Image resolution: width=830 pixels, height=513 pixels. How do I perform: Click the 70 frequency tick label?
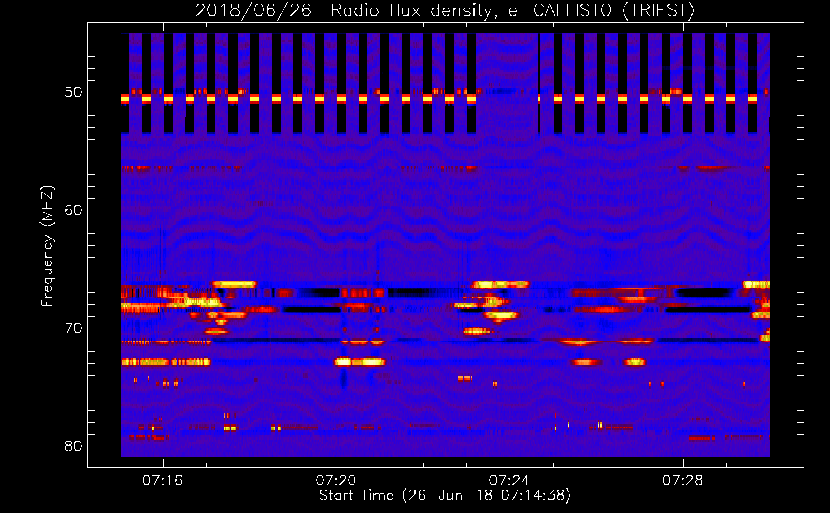coord(73,328)
